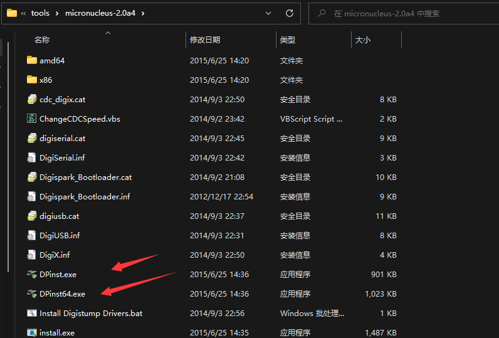Select Install Digistump Drivers.bat name
This screenshot has width=499, height=338.
[x=91, y=314]
